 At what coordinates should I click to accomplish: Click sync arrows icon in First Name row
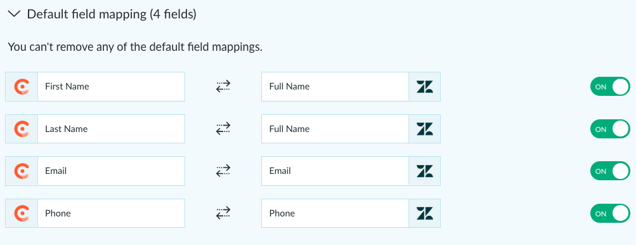223,86
